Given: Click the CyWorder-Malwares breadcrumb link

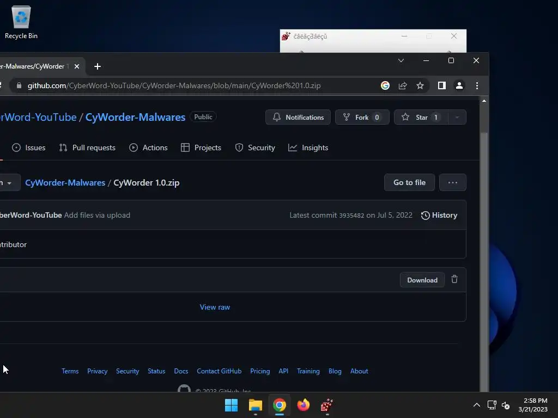Looking at the screenshot, I should (65, 183).
